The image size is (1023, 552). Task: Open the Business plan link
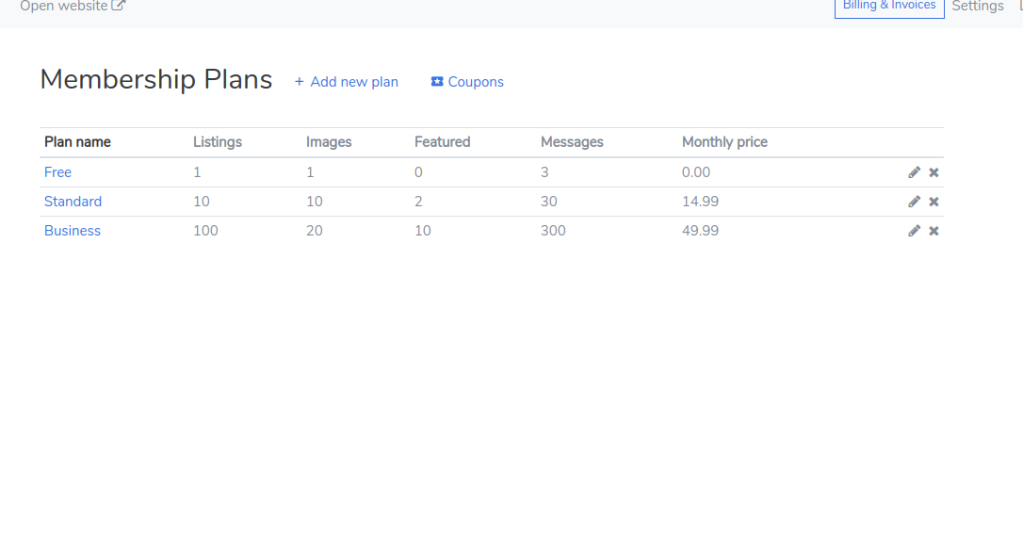coord(72,231)
